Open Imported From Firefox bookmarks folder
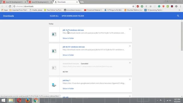 [18, 10]
